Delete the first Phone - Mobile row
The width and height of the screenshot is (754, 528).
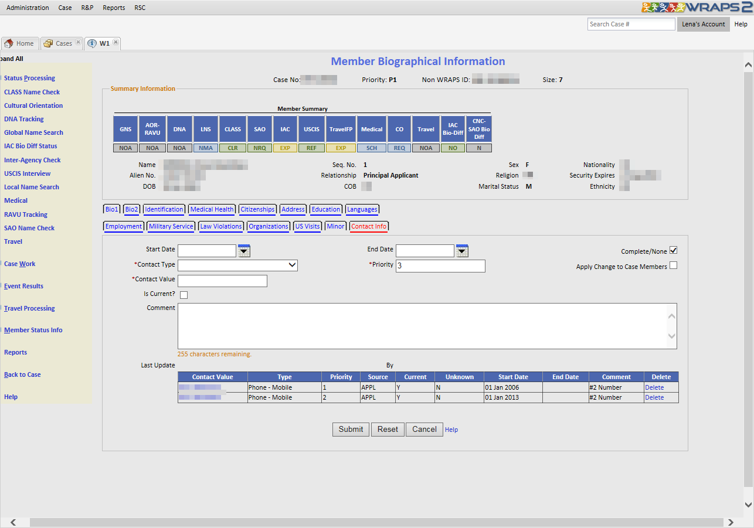point(654,387)
